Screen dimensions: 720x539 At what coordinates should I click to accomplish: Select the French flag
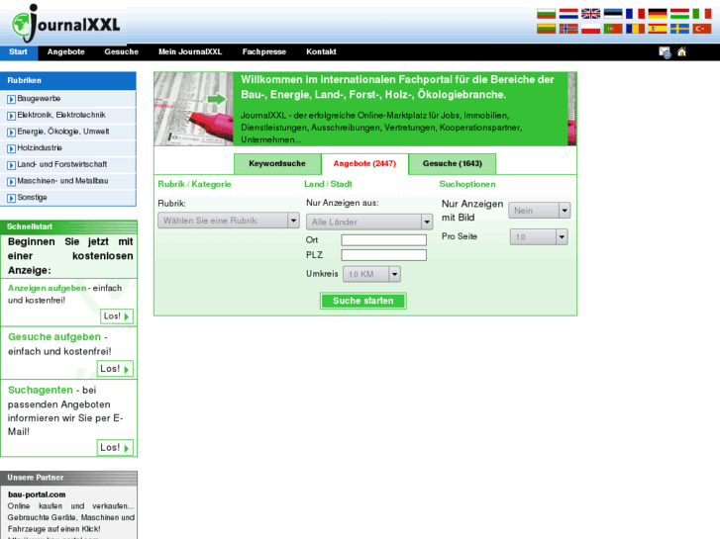pos(635,14)
